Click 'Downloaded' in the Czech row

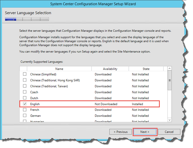tap(103, 92)
